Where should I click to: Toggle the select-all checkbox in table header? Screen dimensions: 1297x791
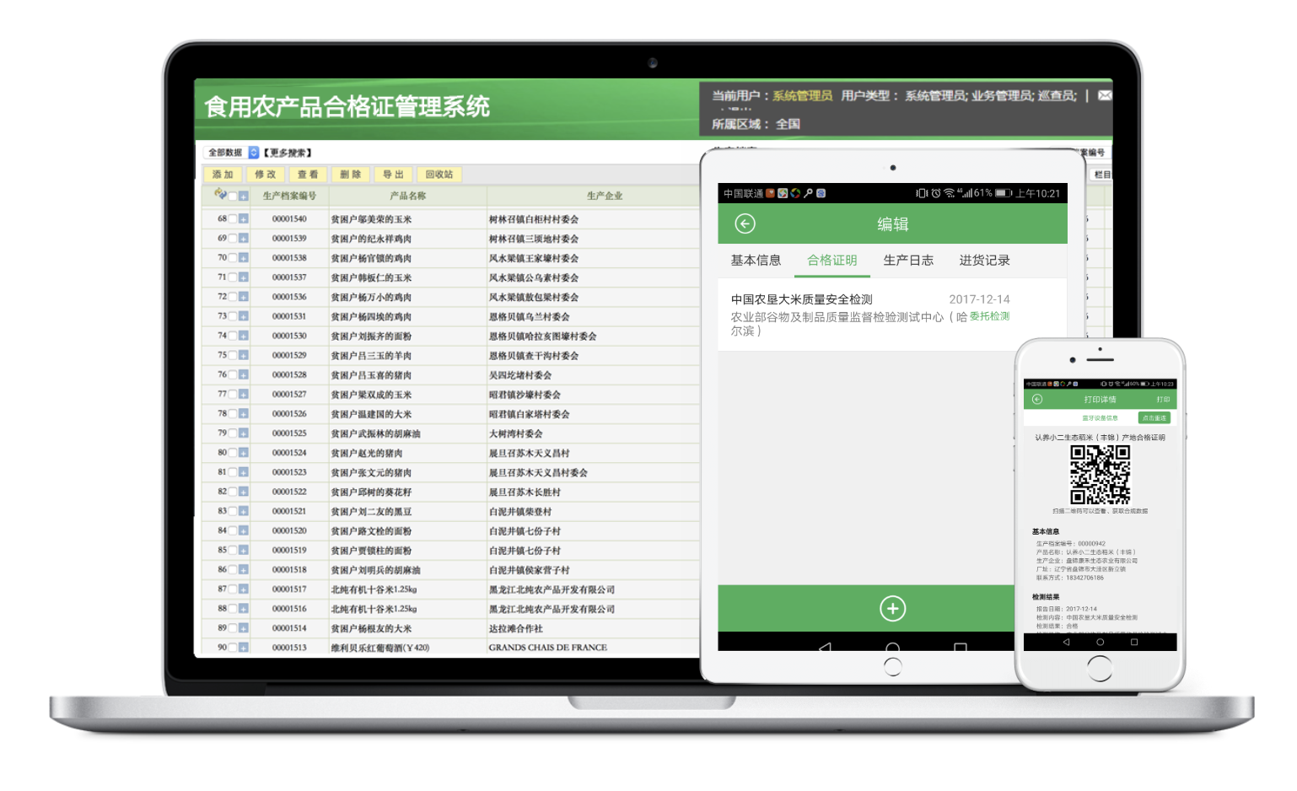[x=233, y=196]
